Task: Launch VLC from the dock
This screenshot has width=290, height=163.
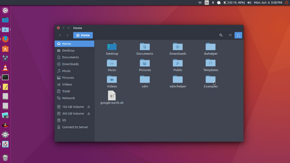Action: pyautogui.click(x=5, y=67)
